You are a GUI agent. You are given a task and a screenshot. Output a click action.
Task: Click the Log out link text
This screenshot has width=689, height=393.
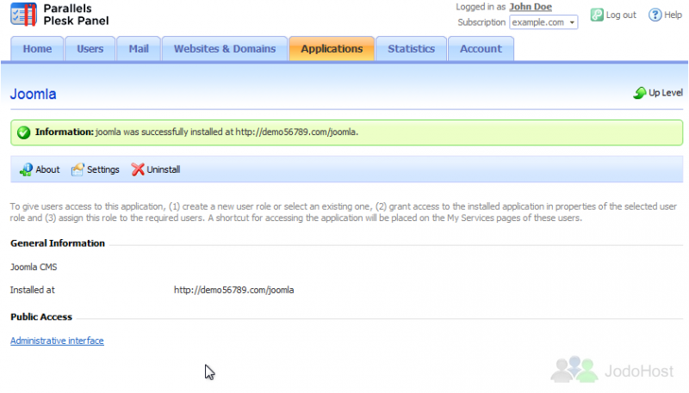(x=621, y=15)
